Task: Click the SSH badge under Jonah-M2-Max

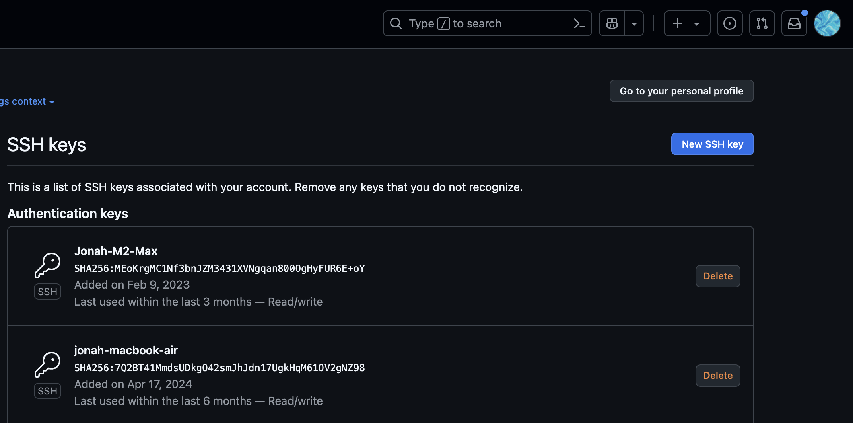Action: [x=47, y=291]
